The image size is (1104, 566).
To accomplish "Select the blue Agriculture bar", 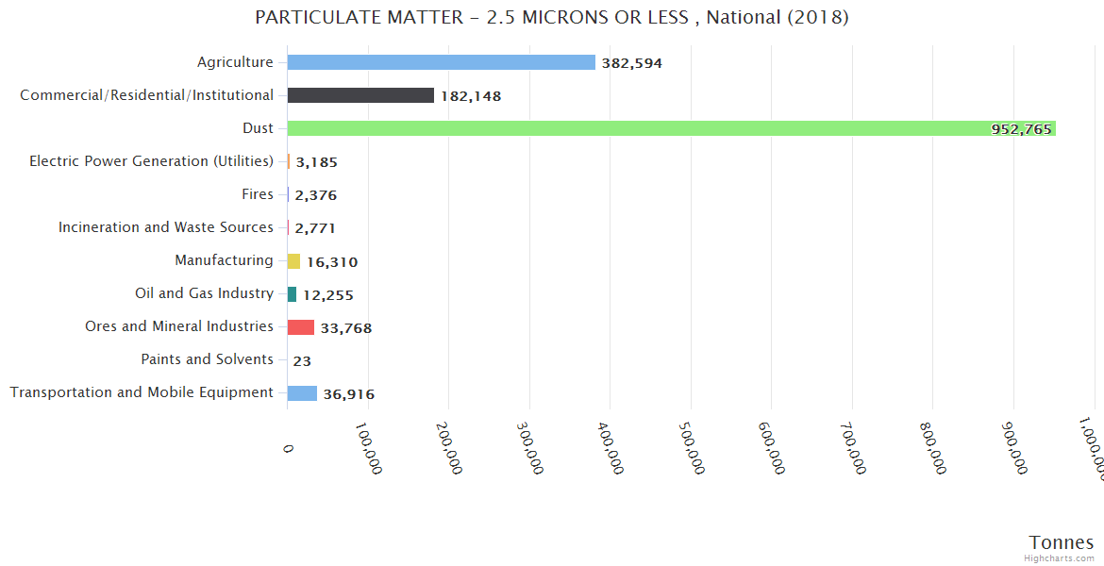I will [x=441, y=62].
